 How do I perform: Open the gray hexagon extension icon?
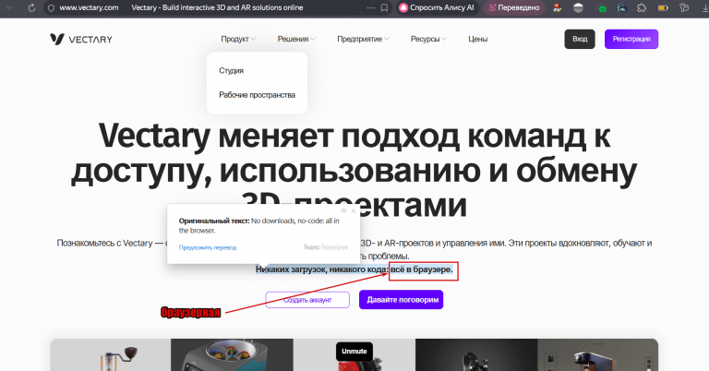[x=578, y=7]
